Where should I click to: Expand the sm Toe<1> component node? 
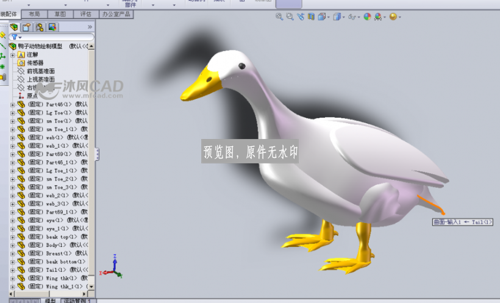[13, 121]
